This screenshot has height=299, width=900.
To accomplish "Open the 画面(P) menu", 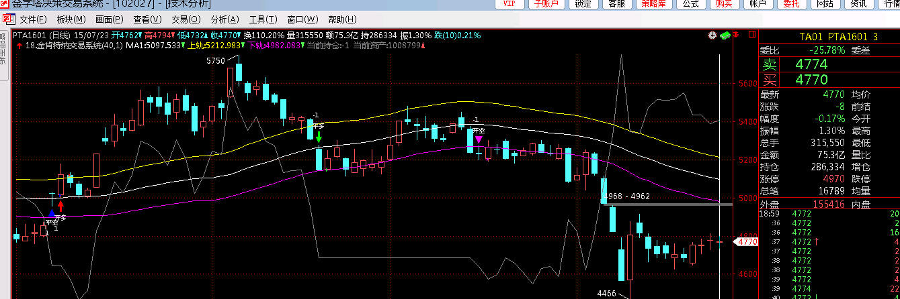I will coord(110,19).
